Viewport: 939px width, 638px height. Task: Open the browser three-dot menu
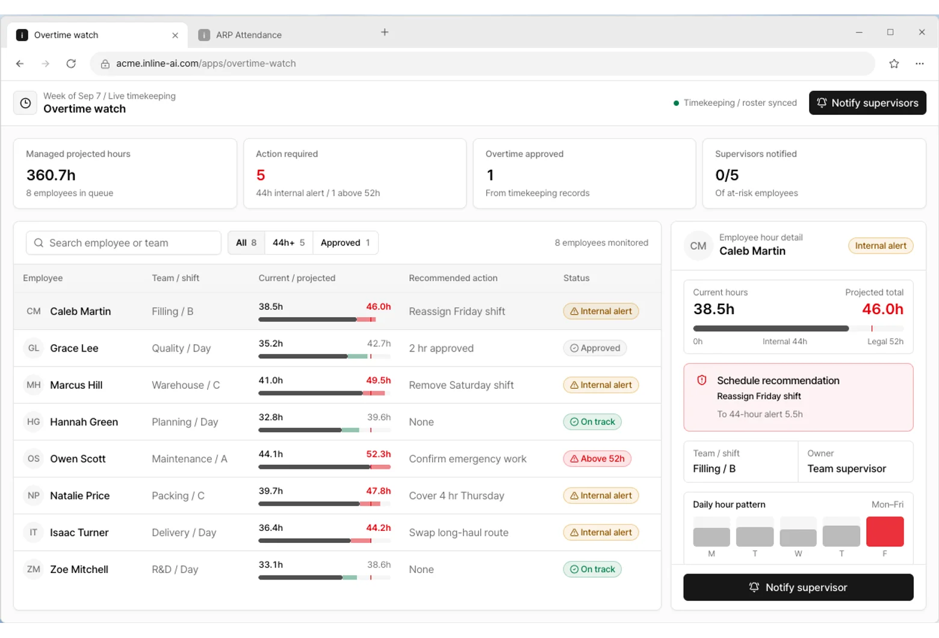919,64
